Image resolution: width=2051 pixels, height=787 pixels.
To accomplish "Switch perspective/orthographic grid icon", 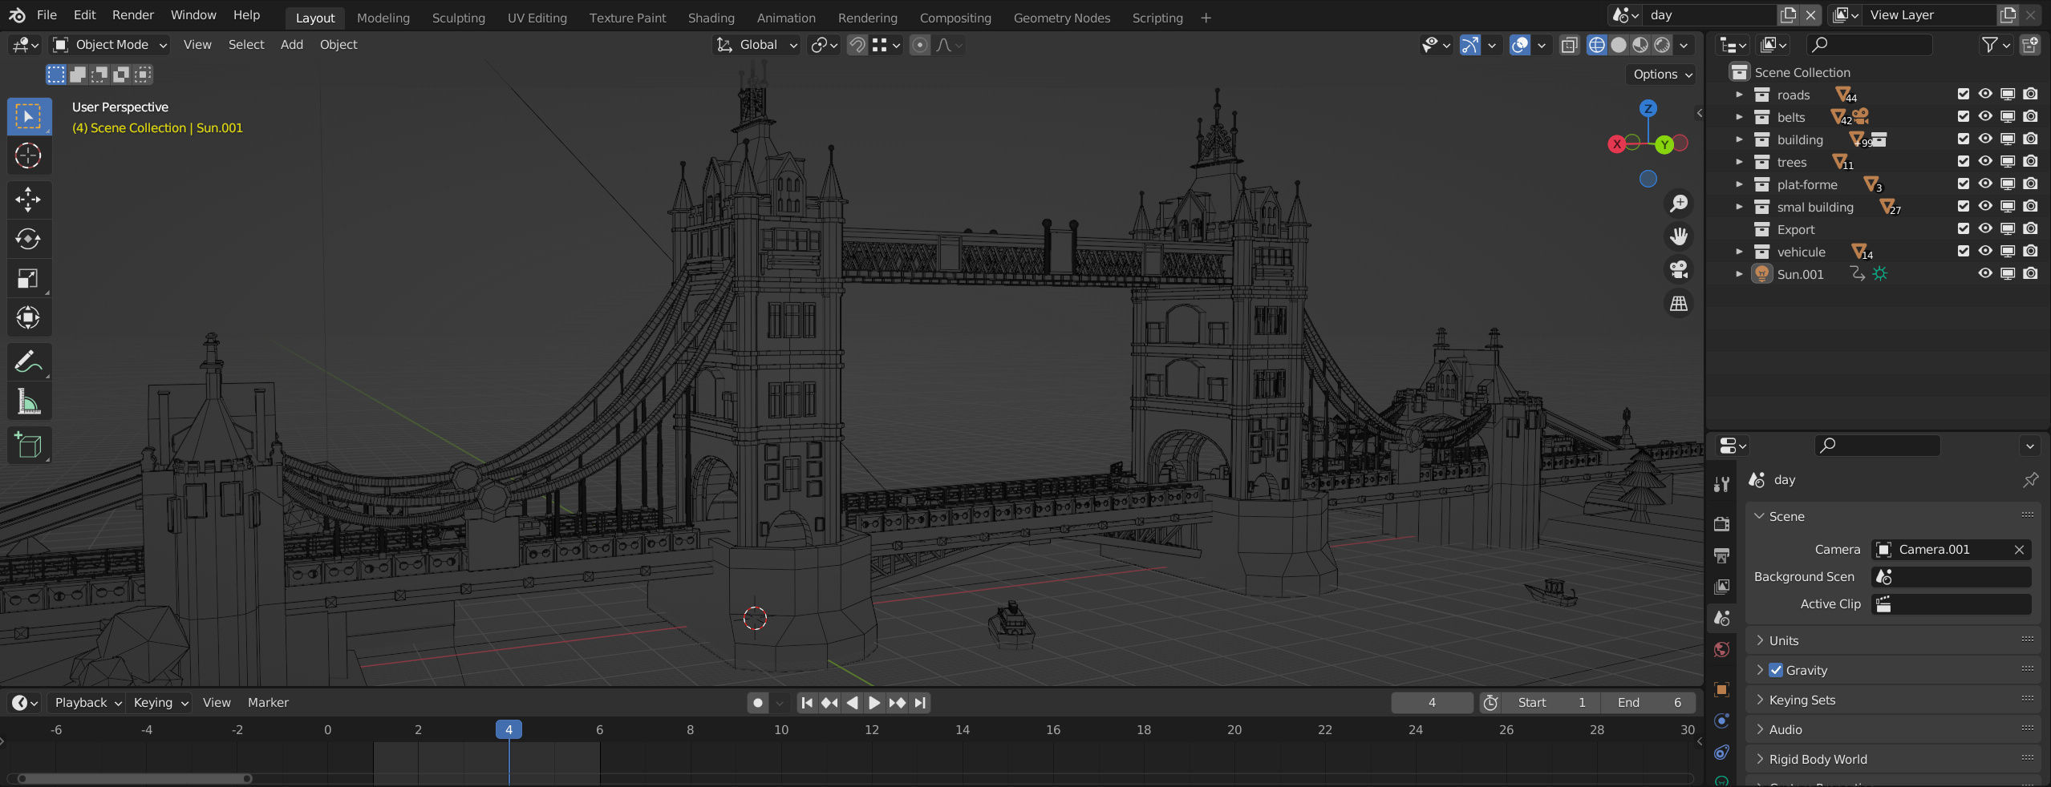I will [1678, 304].
